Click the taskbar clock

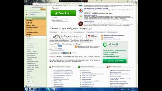tap(133, 89)
